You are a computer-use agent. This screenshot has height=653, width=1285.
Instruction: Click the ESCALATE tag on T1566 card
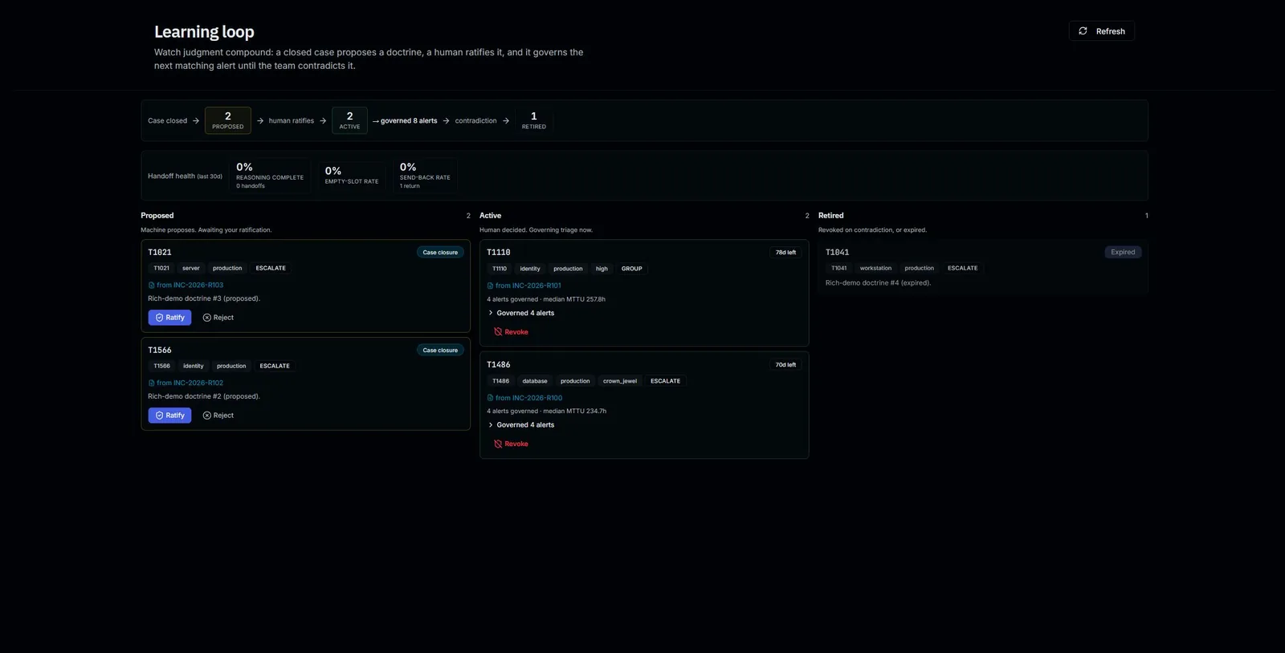275,366
